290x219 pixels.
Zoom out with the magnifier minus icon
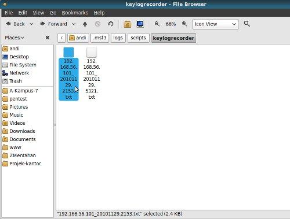click(x=157, y=24)
